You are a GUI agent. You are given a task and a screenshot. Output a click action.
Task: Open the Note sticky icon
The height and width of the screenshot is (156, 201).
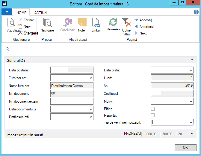click(82, 22)
